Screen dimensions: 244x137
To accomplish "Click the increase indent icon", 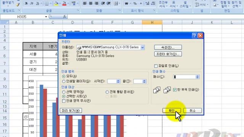I will tap(109, 3).
